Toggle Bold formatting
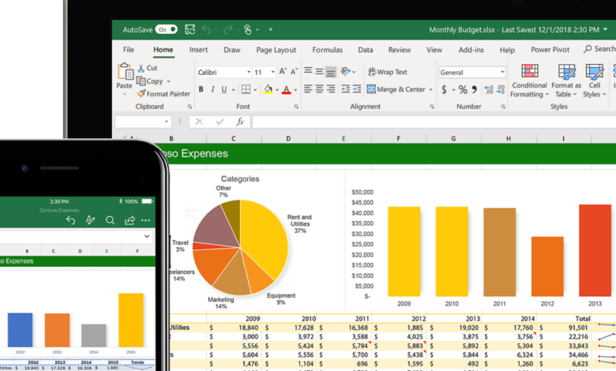Viewport: 616px width, 371px height. (201, 89)
